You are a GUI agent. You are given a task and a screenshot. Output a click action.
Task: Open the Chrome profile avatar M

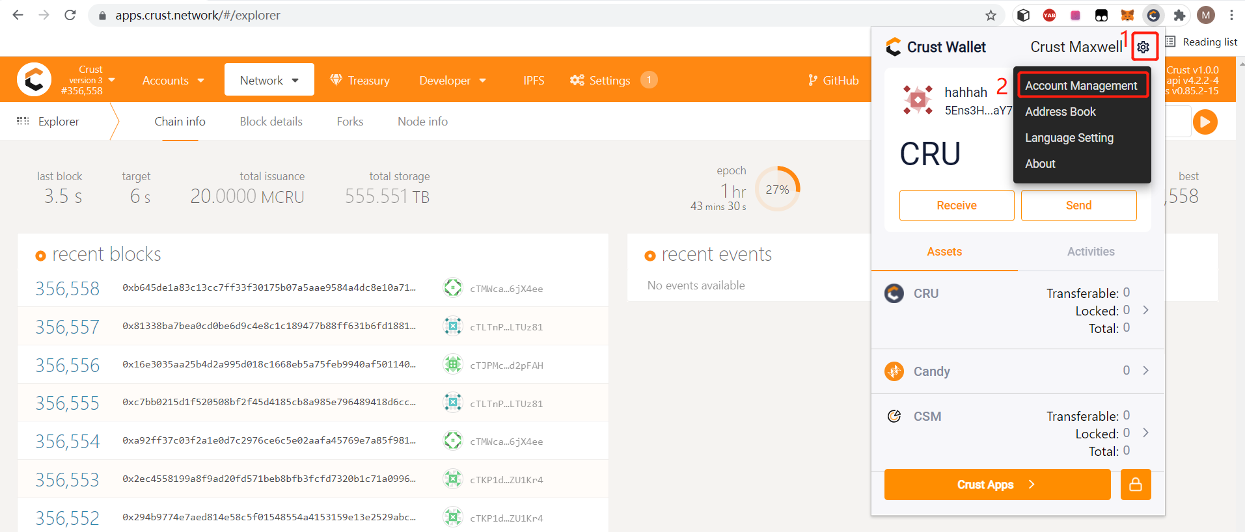[x=1206, y=15]
